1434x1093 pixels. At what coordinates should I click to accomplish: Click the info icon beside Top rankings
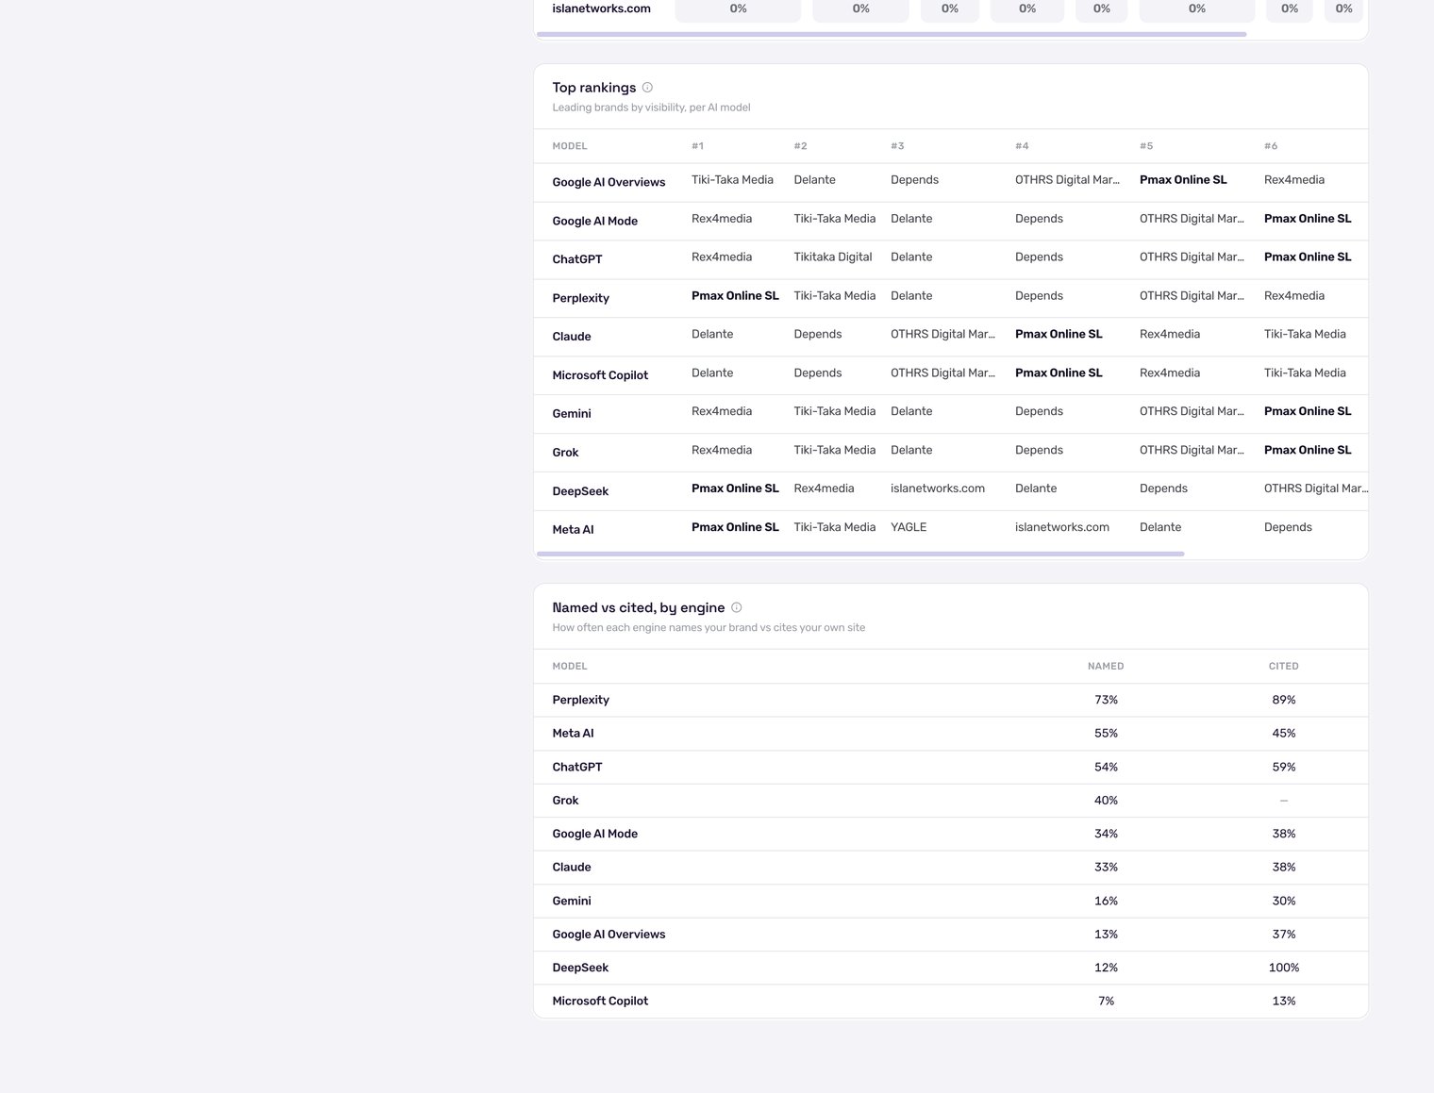[x=647, y=88]
